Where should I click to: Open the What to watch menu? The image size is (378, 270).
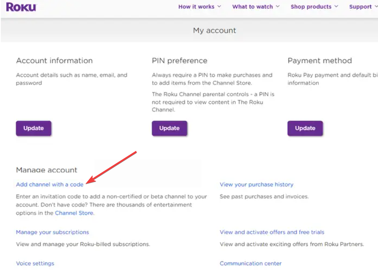[x=252, y=7]
